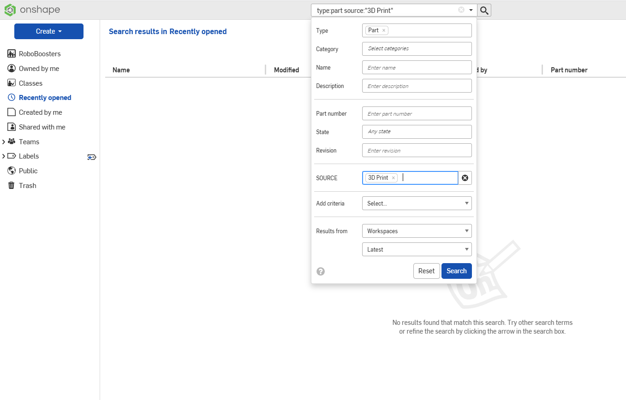This screenshot has height=400, width=626.
Task: Click the blue Search button
Action: coord(457,271)
